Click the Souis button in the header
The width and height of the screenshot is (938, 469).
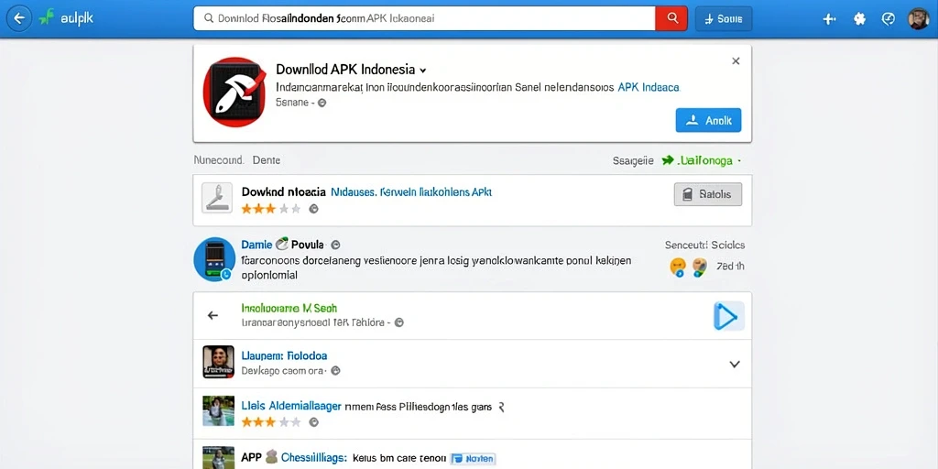(724, 19)
